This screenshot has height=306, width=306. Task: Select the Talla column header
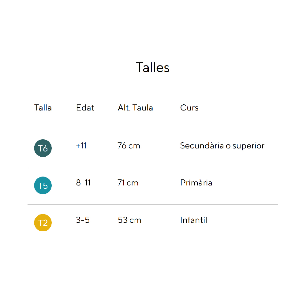43,108
